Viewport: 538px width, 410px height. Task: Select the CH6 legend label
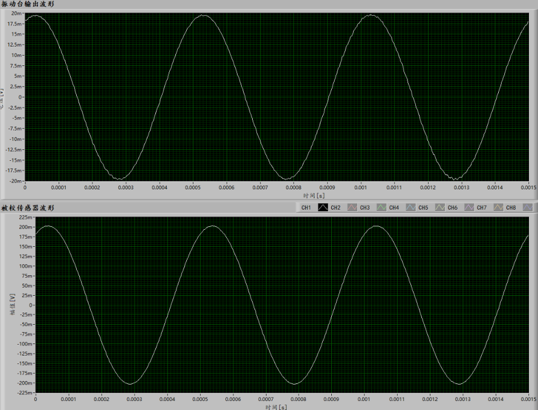453,208
